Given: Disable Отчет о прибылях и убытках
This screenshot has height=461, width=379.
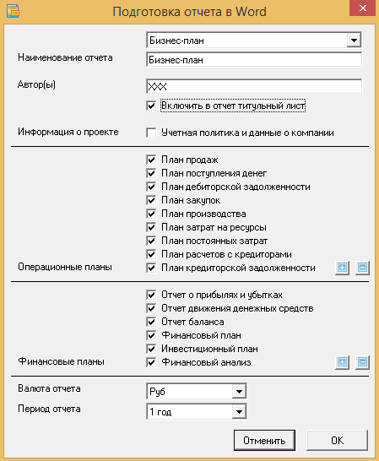Looking at the screenshot, I should tap(151, 295).
